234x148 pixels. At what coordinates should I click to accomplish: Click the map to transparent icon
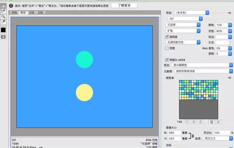tap(187, 122)
